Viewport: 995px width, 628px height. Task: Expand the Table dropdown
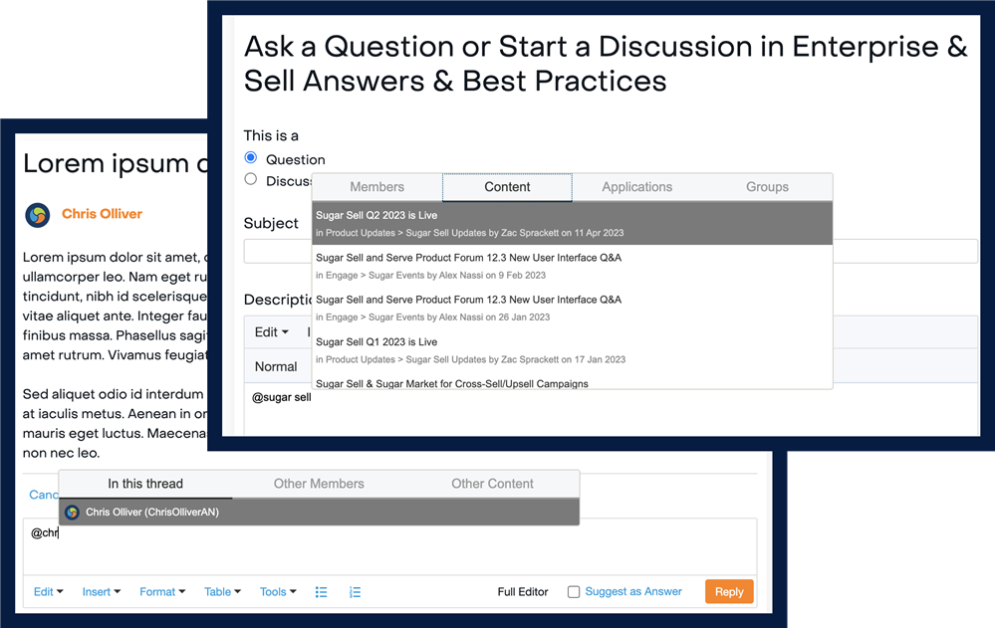[222, 592]
